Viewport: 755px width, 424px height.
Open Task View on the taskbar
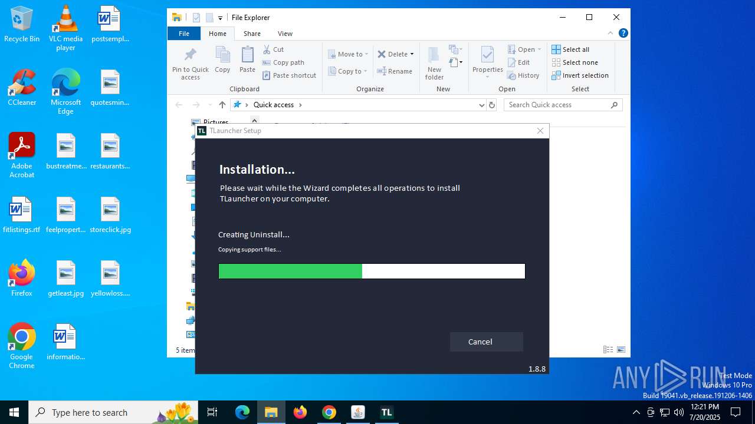point(213,412)
